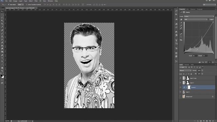The width and height of the screenshot is (217, 122).
Task: Select the Curves 1 layer mask thumbnail
Action: pyautogui.click(x=189, y=87)
